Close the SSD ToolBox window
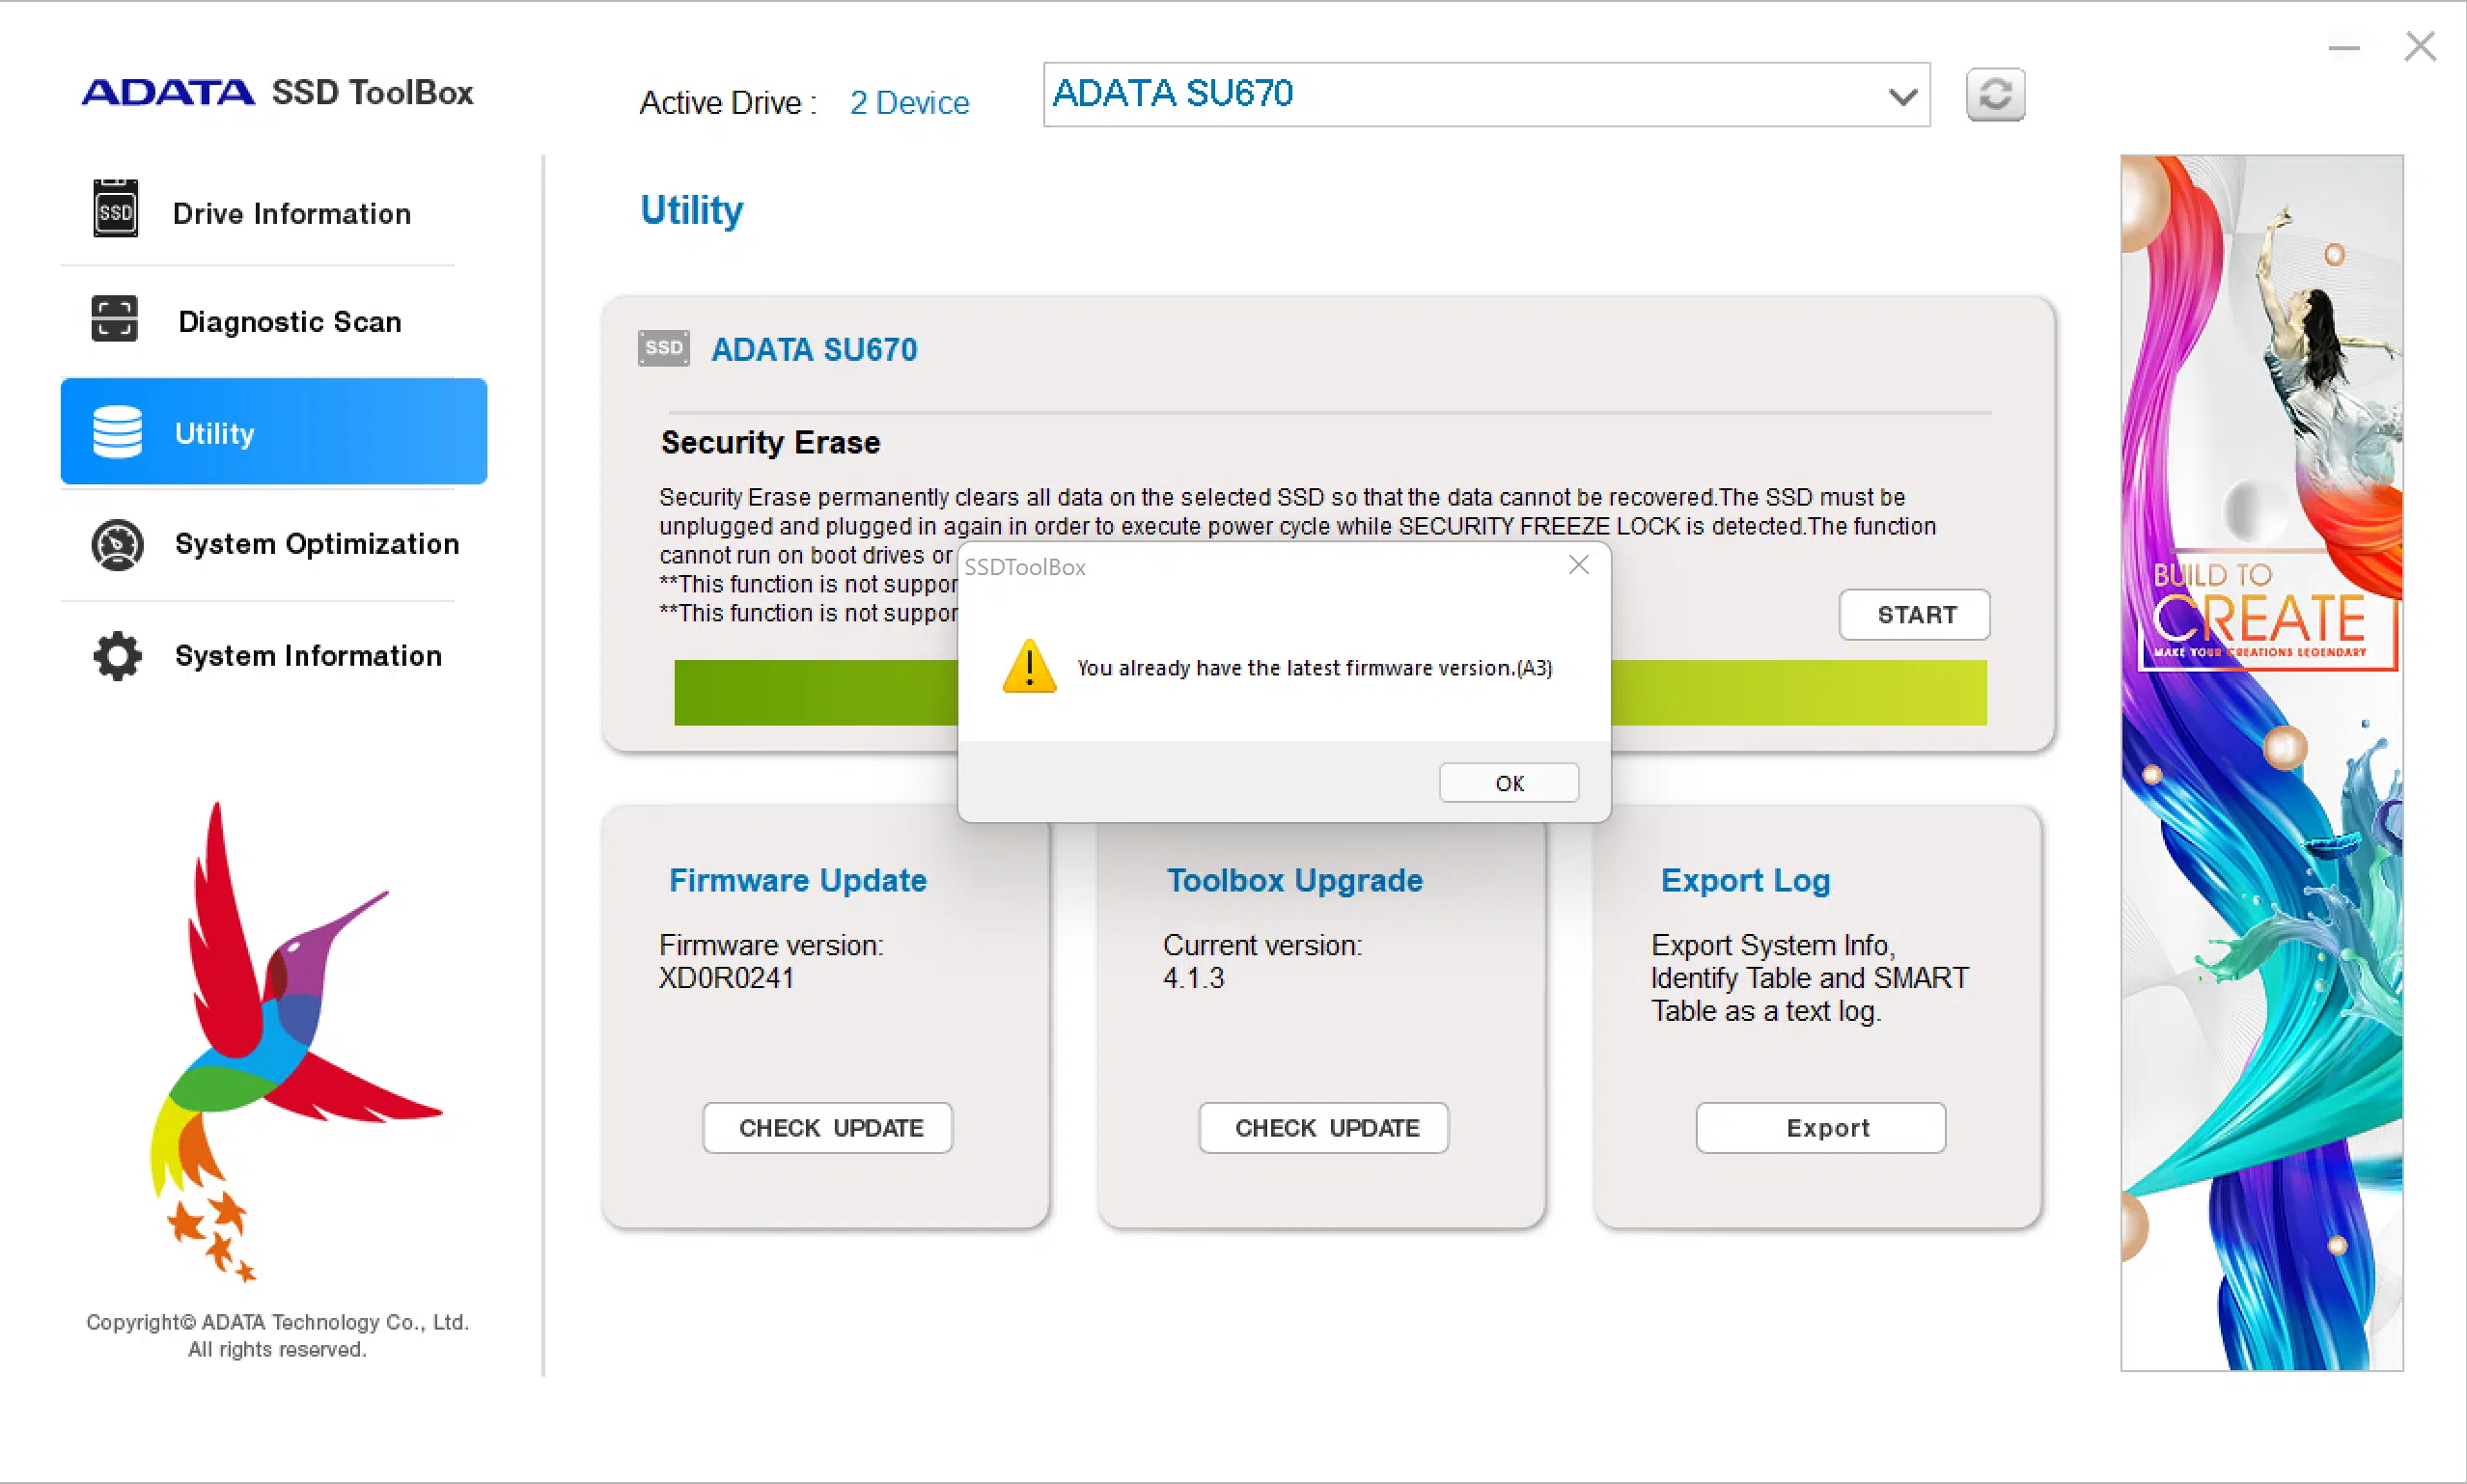 2420,46
